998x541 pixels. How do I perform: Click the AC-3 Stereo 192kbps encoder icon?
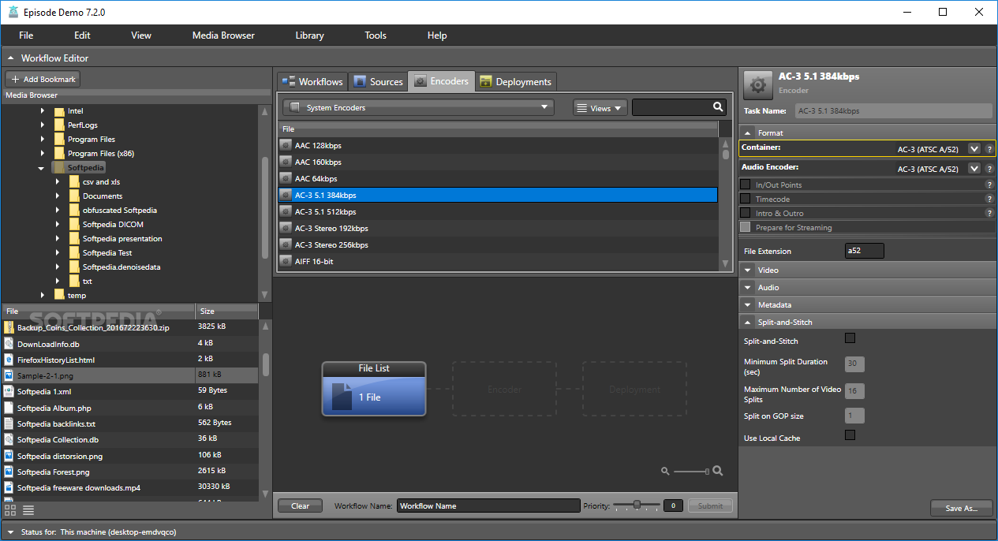tap(286, 228)
